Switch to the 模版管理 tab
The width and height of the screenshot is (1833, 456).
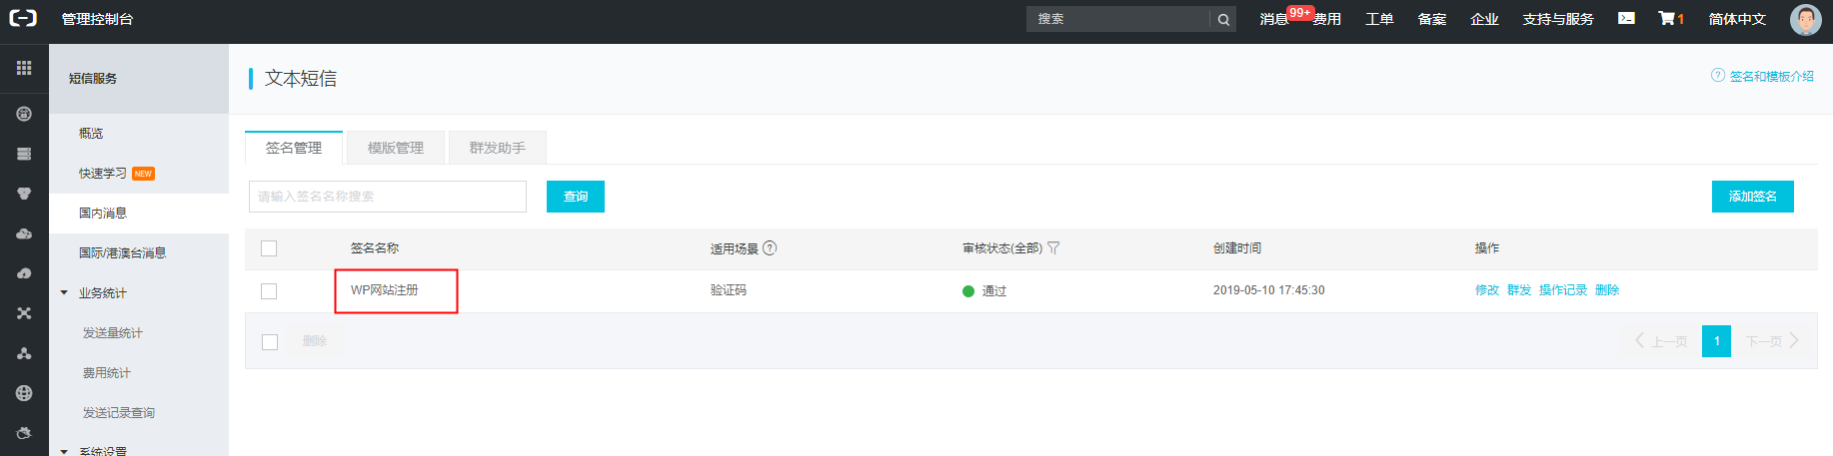pos(395,148)
